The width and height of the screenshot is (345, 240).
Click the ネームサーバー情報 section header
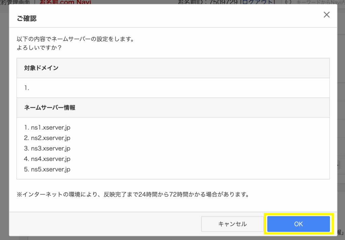click(50, 108)
